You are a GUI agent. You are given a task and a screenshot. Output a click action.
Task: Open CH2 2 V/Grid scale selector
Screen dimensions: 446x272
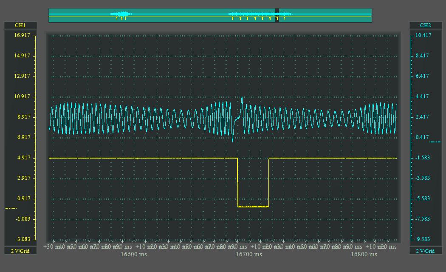[x=425, y=251]
